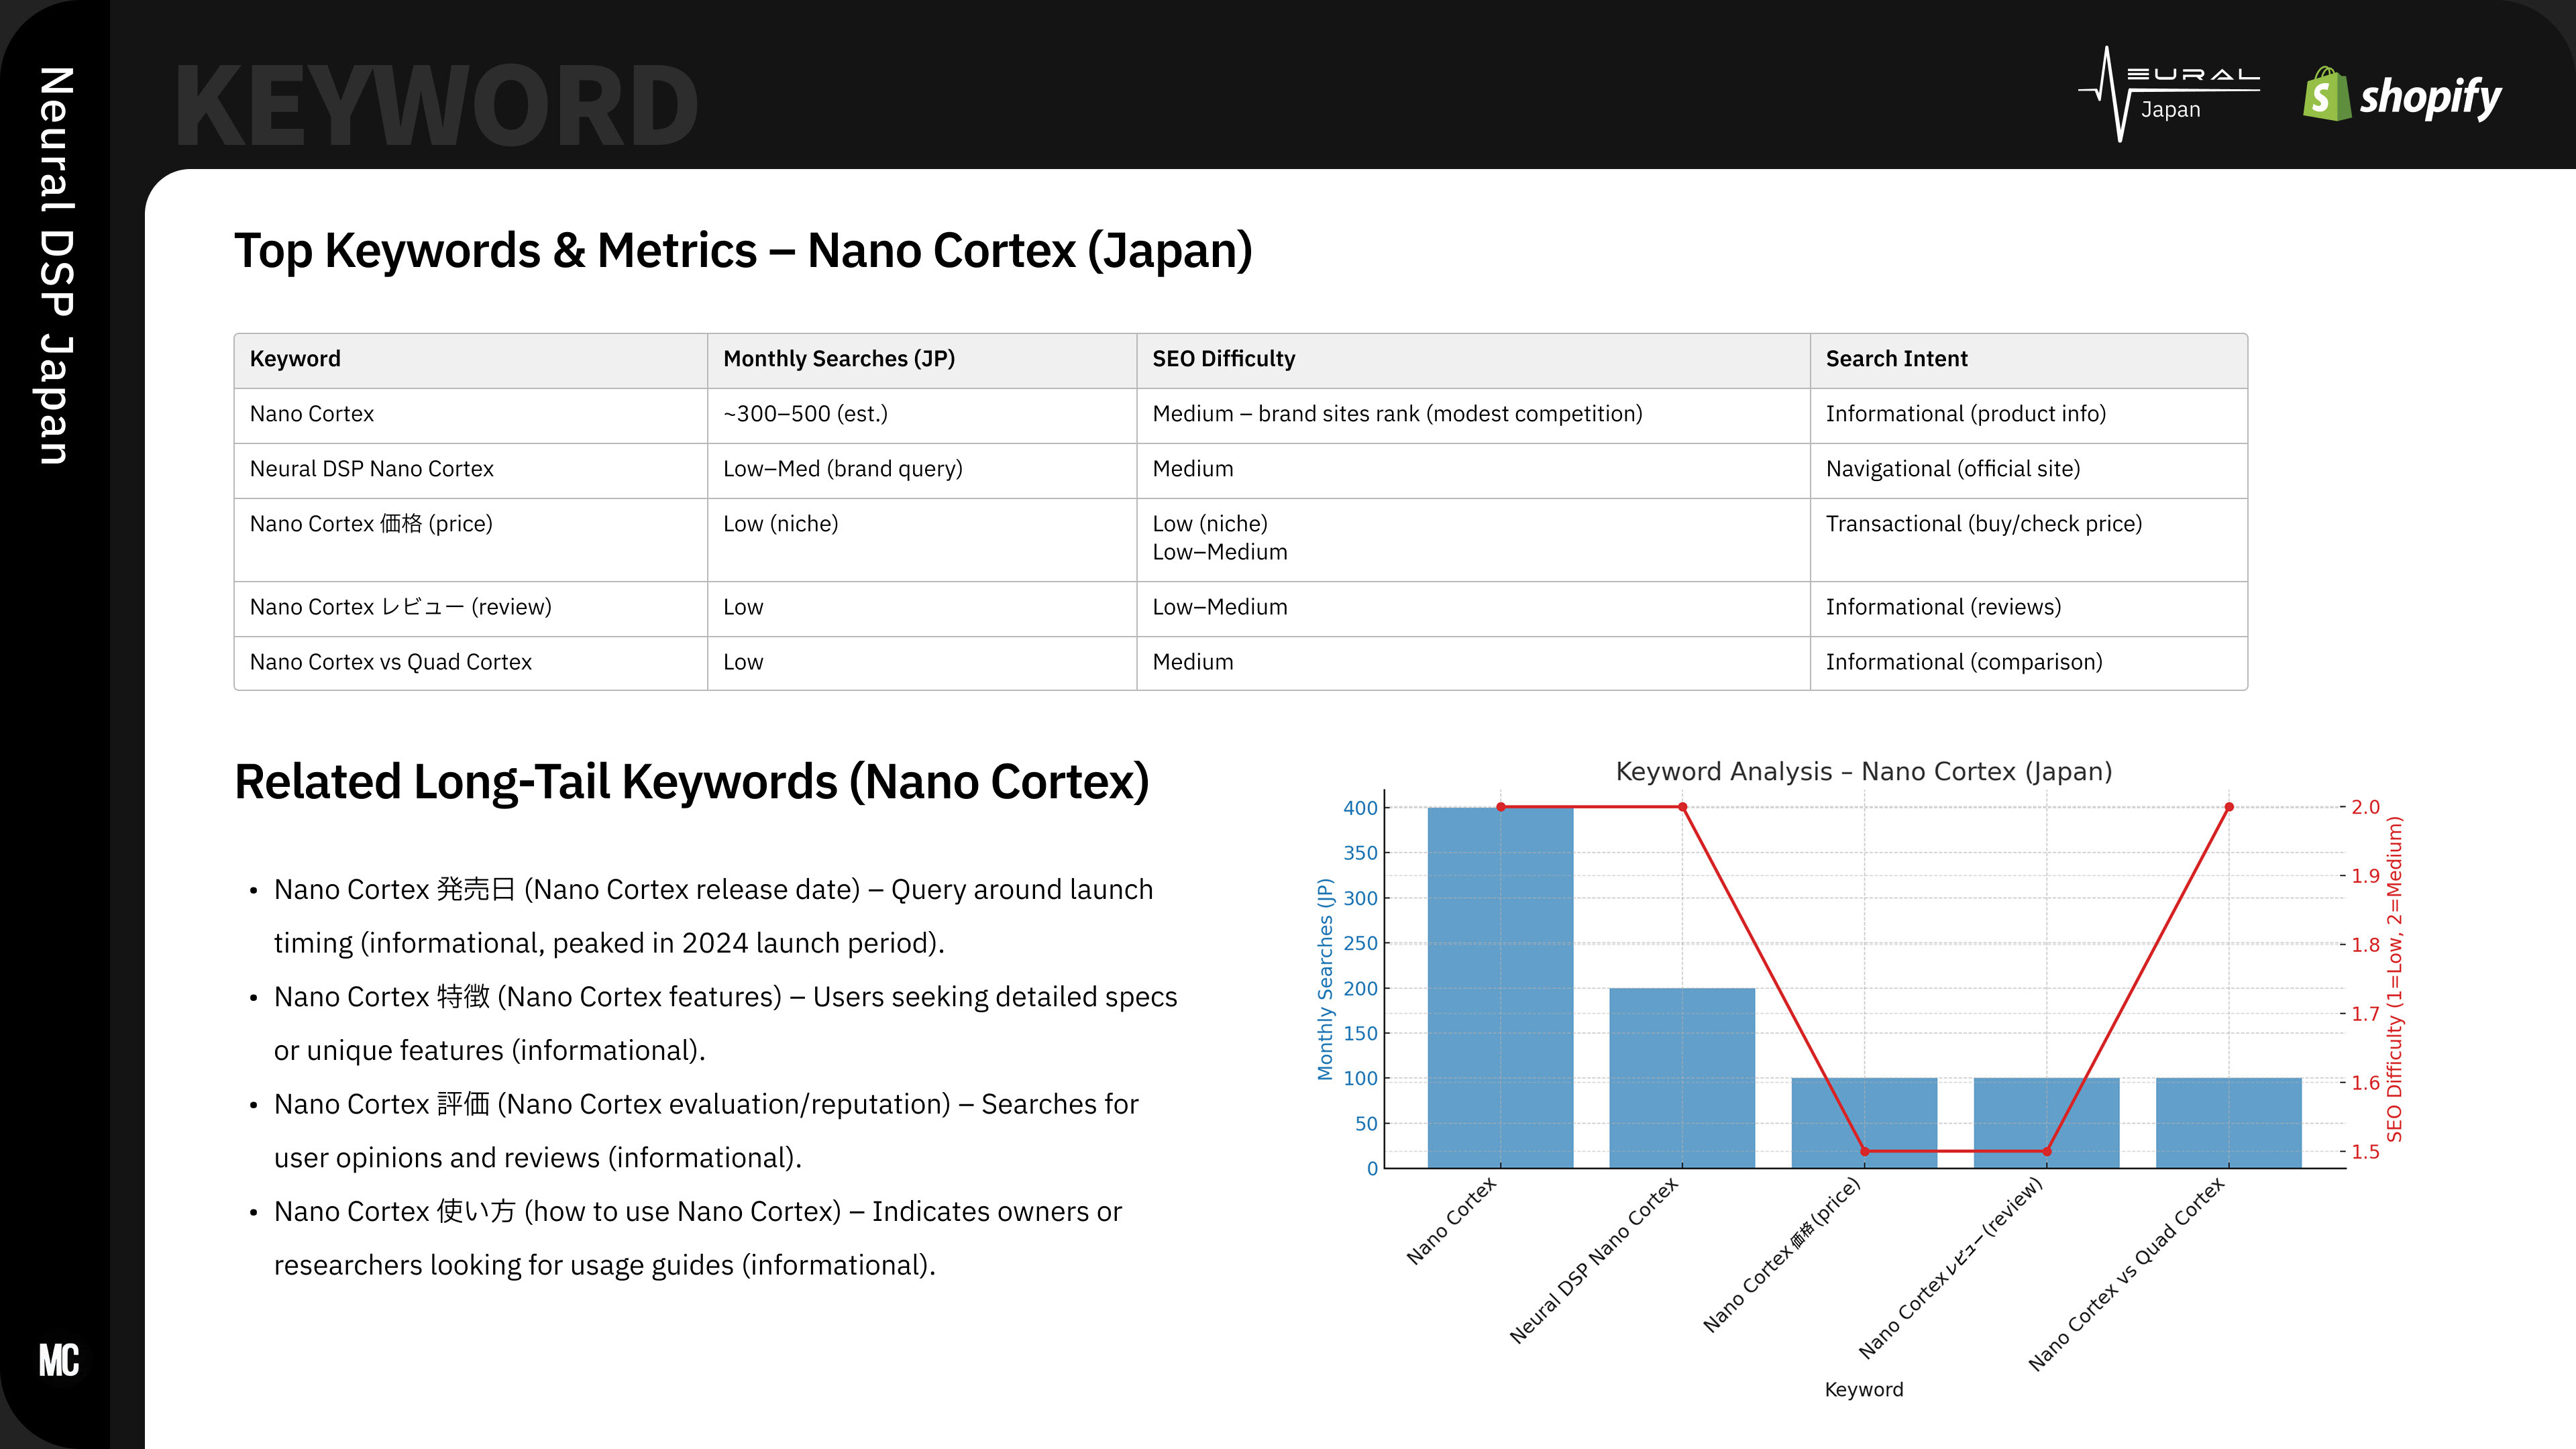The width and height of the screenshot is (2576, 1449).
Task: Click the bullet about Nano Cortex release date
Action: pyautogui.click(x=713, y=916)
